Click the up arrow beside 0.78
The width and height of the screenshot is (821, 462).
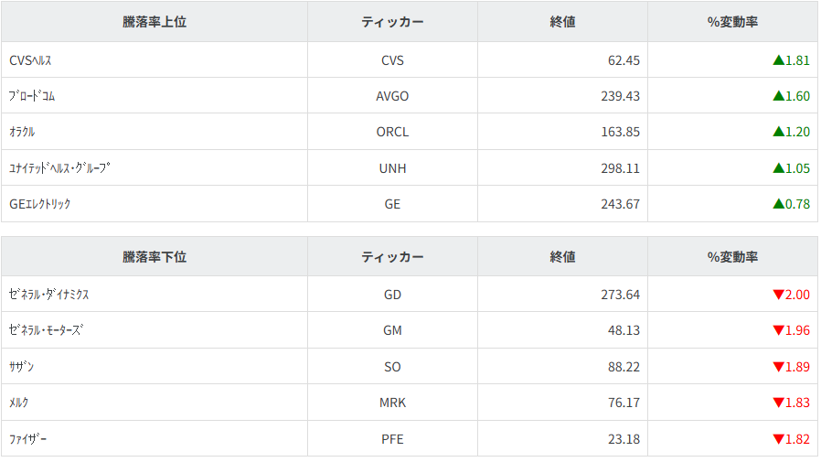(x=778, y=204)
